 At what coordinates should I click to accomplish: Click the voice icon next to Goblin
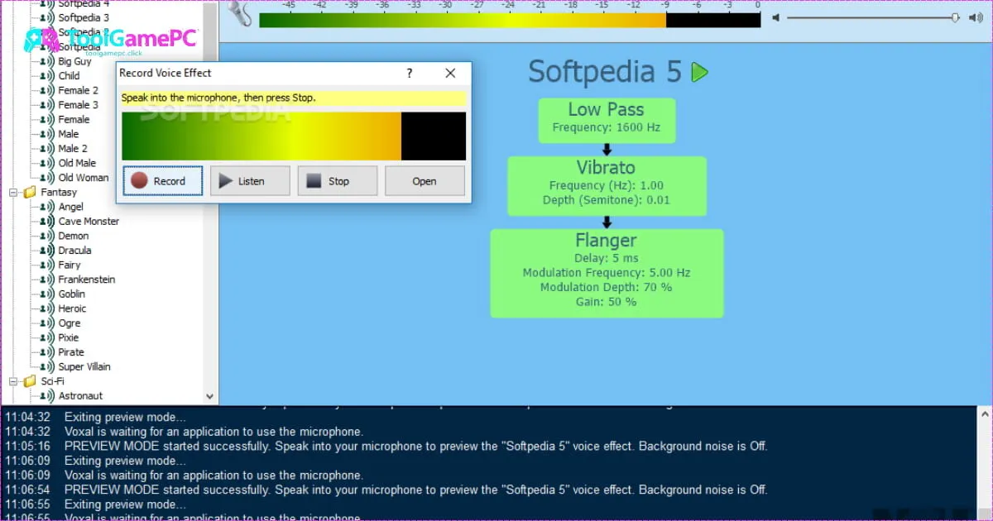[x=47, y=294]
